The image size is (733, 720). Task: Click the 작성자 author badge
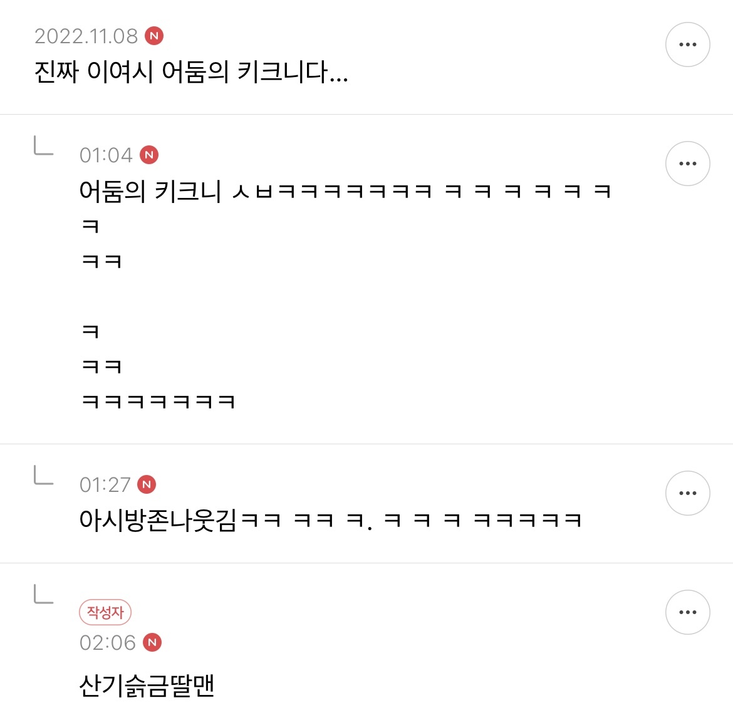pyautogui.click(x=105, y=613)
